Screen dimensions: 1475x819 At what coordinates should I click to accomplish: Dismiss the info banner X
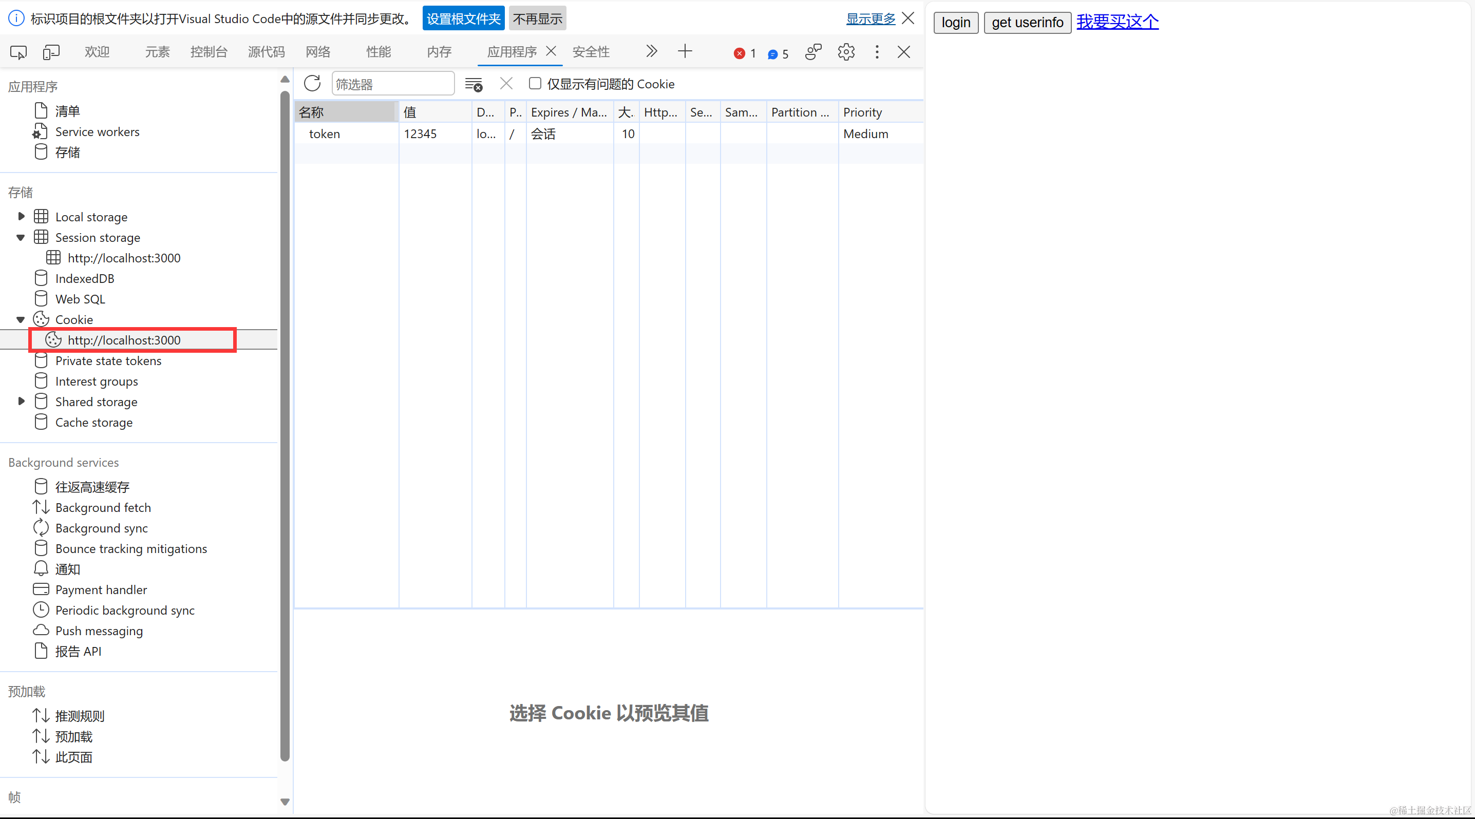[x=908, y=18]
